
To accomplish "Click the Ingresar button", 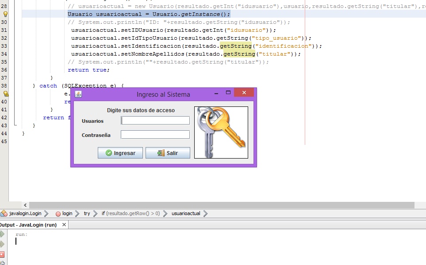I will coord(120,153).
